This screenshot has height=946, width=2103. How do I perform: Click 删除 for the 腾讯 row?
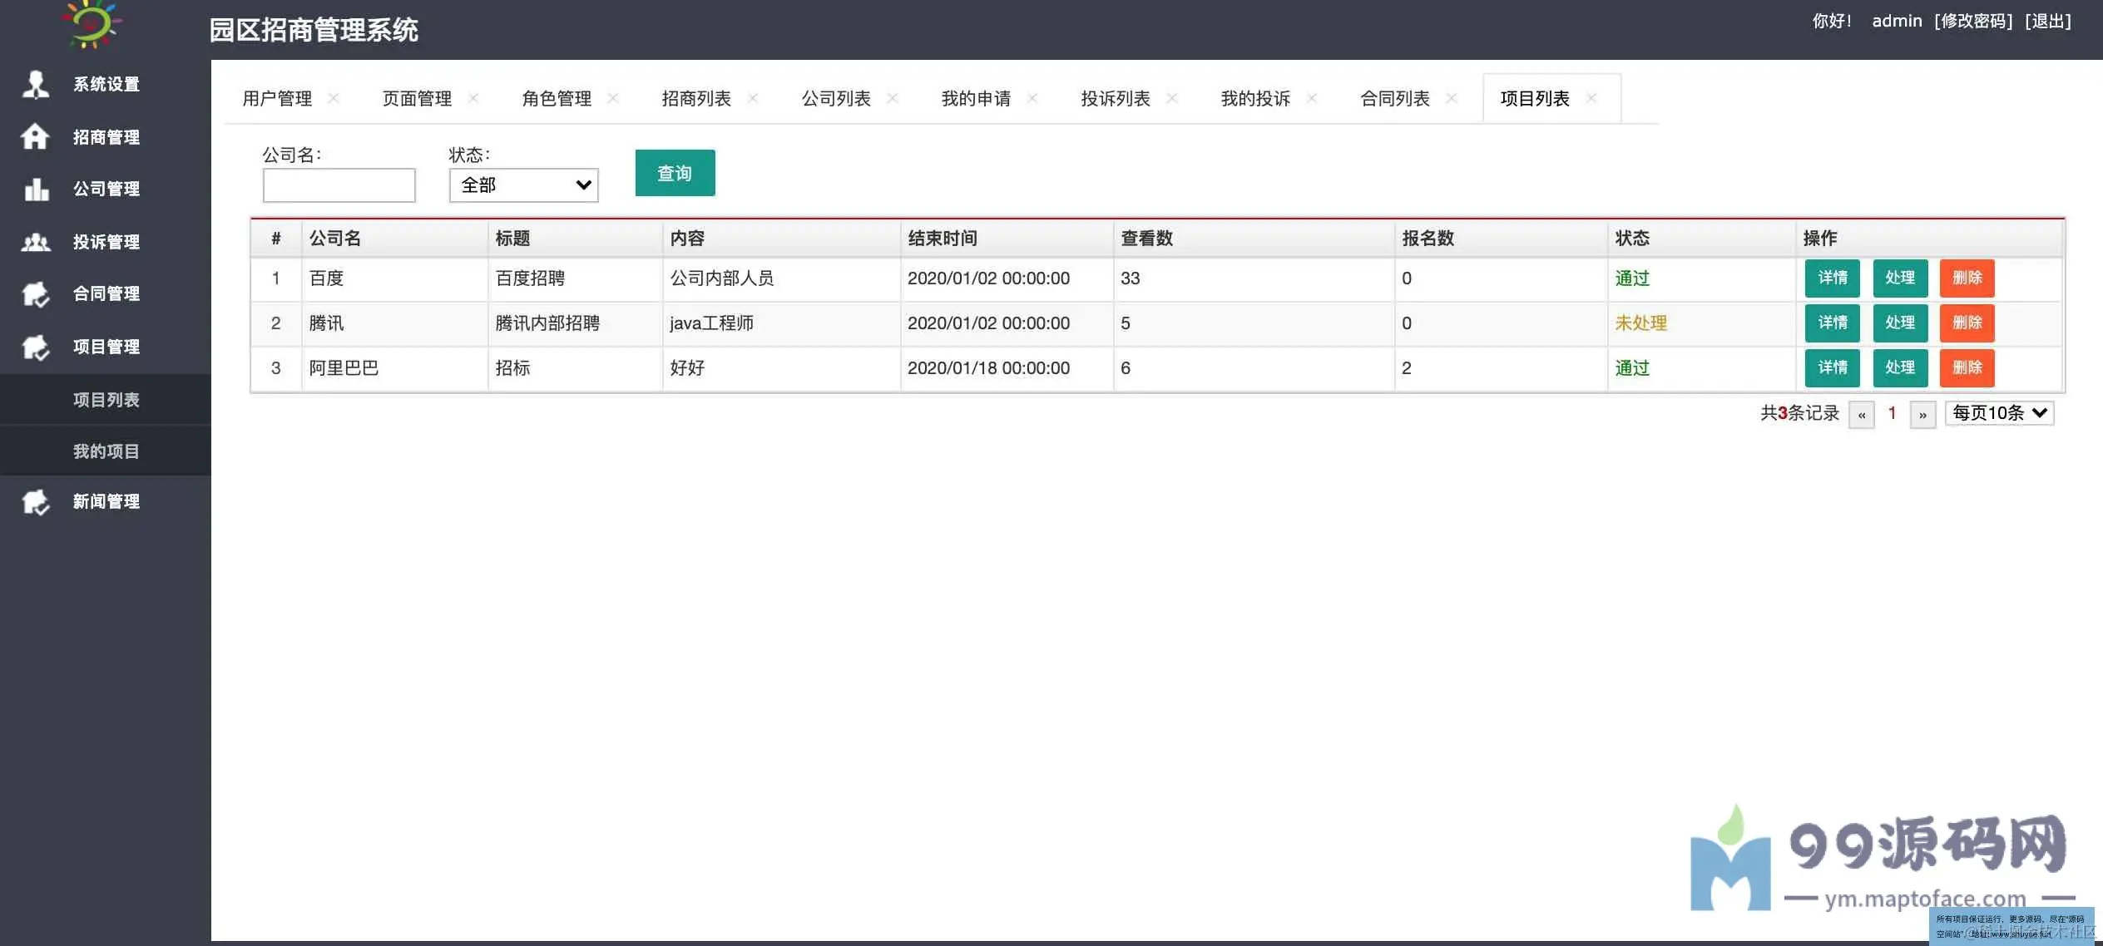(1967, 323)
